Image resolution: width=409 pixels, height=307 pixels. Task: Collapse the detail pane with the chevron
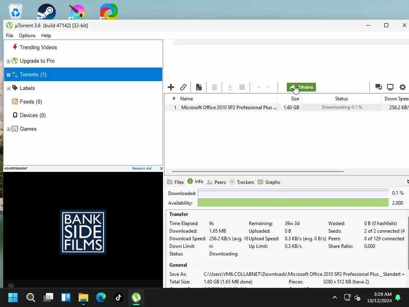(407, 181)
